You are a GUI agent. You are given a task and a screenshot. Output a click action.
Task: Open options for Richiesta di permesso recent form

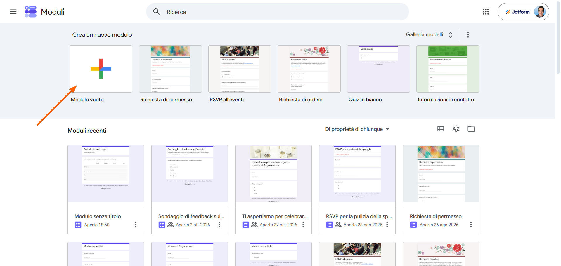(471, 225)
